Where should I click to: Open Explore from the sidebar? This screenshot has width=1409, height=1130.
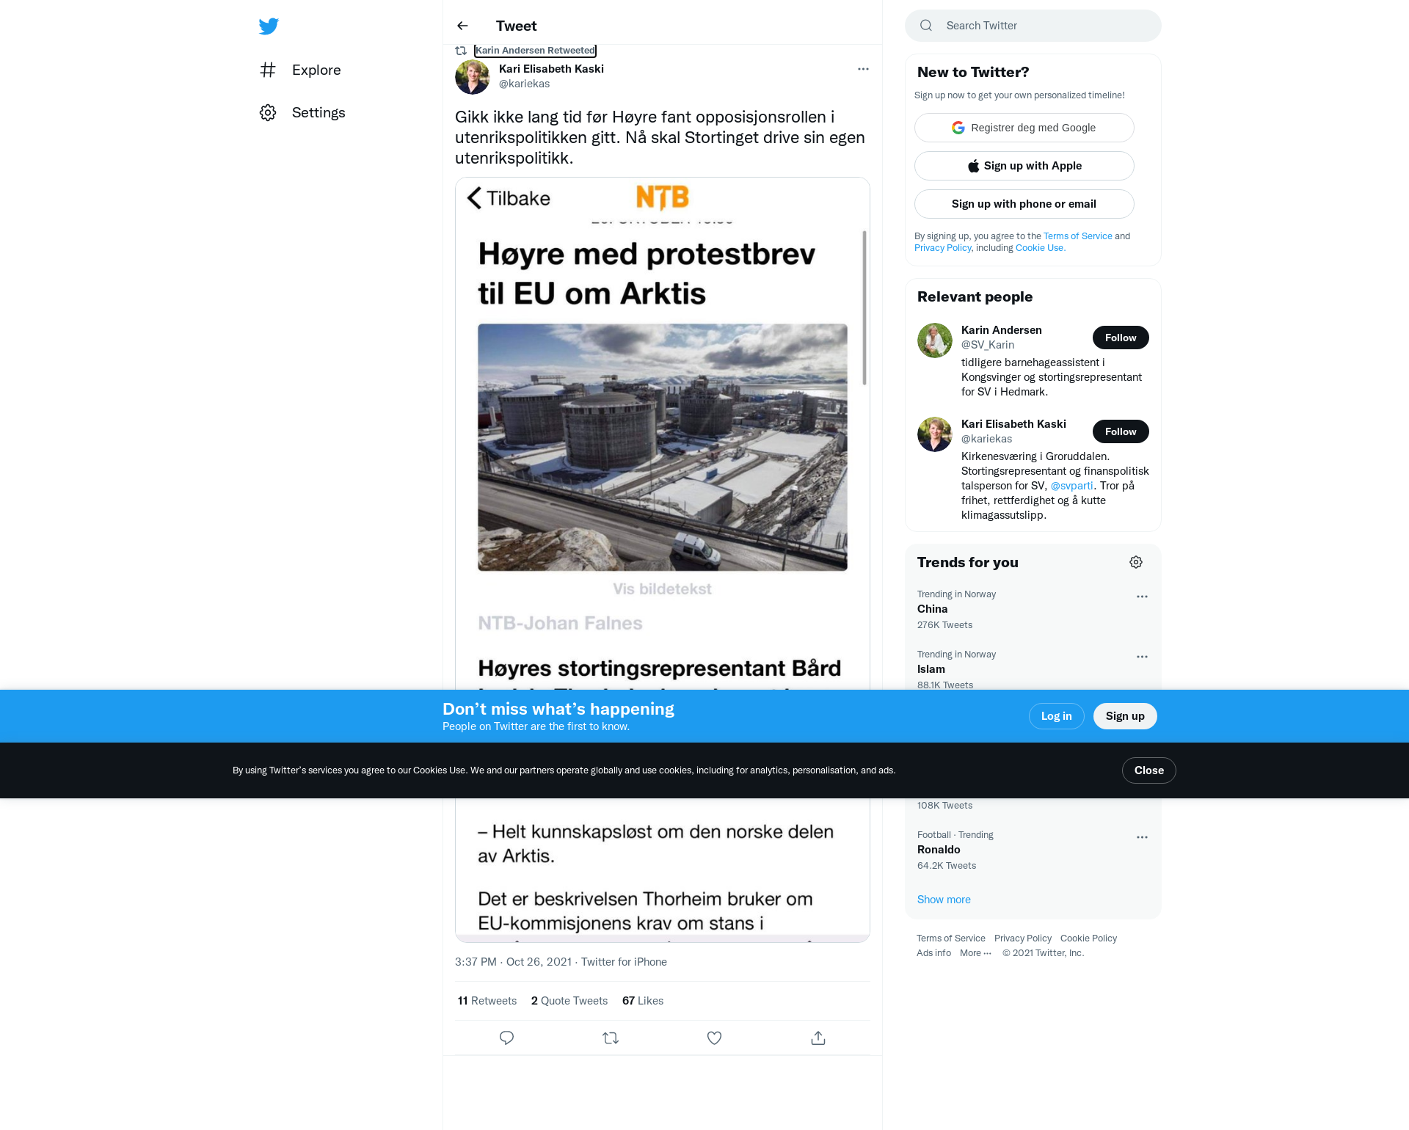tap(301, 70)
